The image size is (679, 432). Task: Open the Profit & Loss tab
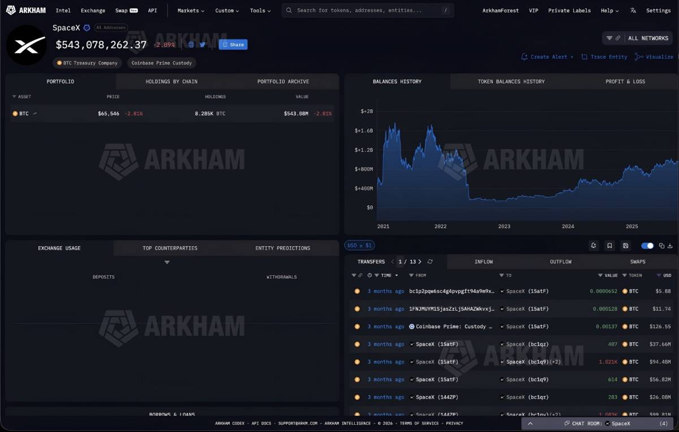click(x=625, y=81)
